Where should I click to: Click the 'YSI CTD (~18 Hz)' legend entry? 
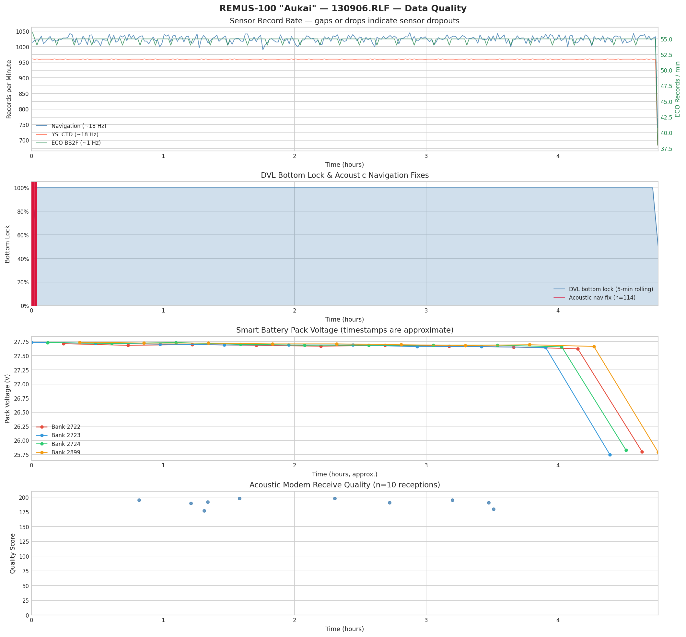tap(67, 134)
